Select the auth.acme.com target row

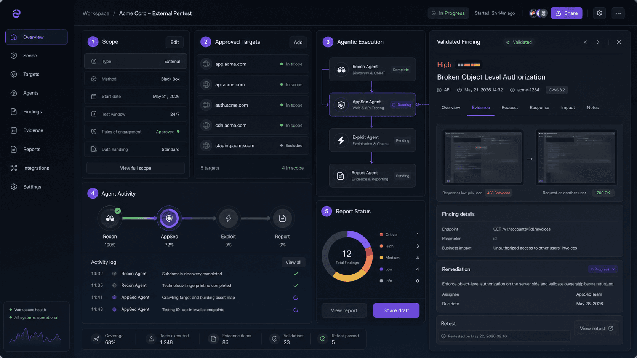253,105
